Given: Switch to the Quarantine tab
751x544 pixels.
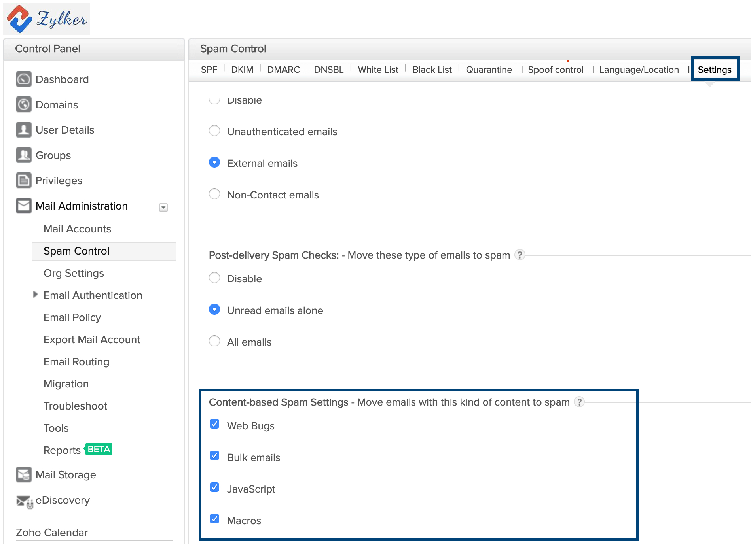Looking at the screenshot, I should (x=489, y=70).
